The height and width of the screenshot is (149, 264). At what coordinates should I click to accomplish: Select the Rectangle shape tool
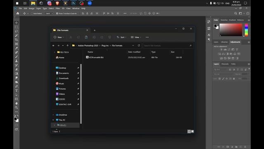[x=16, y=99]
